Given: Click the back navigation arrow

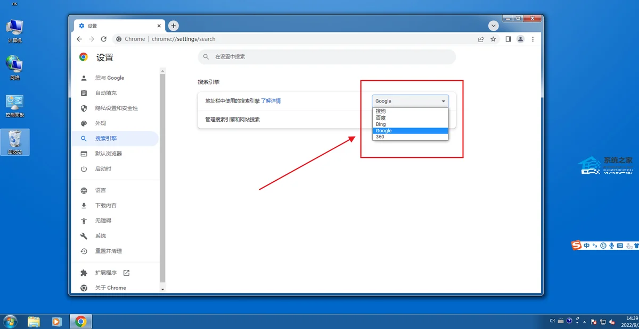Looking at the screenshot, I should [x=79, y=39].
